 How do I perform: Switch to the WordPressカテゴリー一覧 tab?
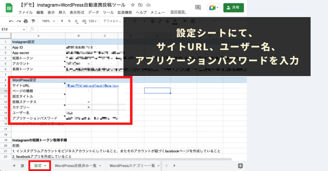tap(132, 166)
